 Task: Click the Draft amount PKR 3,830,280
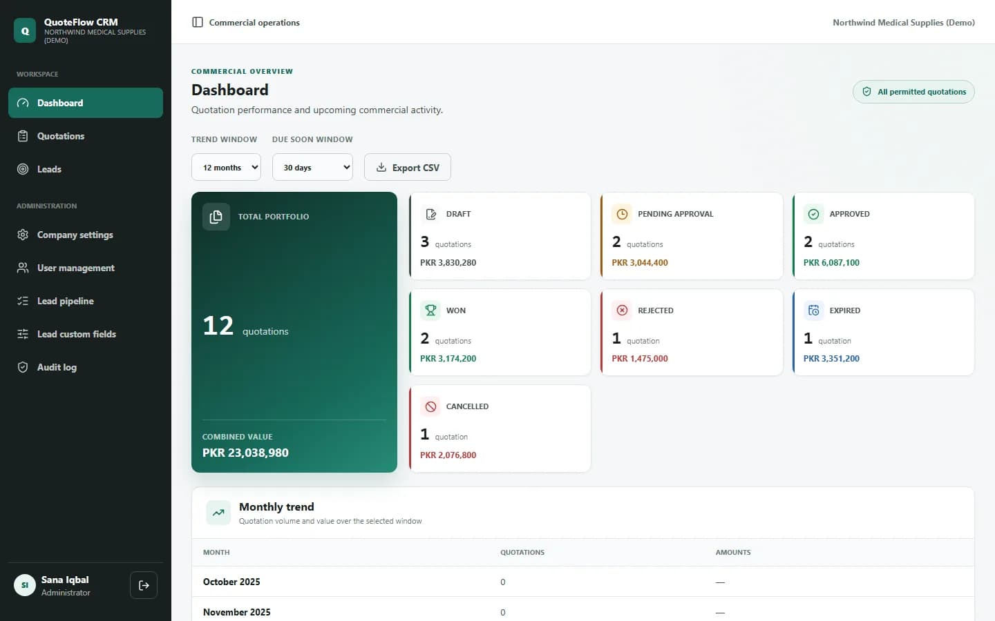click(448, 262)
